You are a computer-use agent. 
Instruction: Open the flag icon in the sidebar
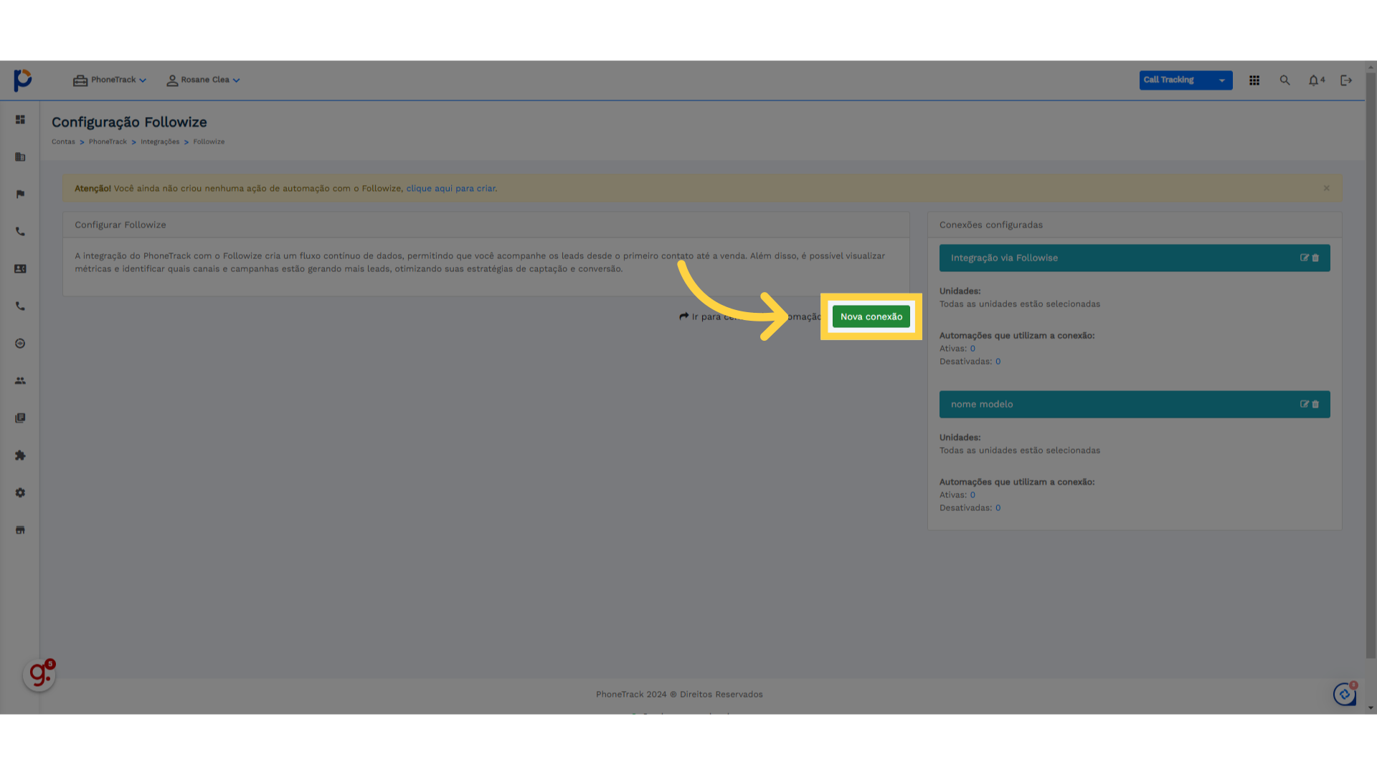pyautogui.click(x=20, y=194)
